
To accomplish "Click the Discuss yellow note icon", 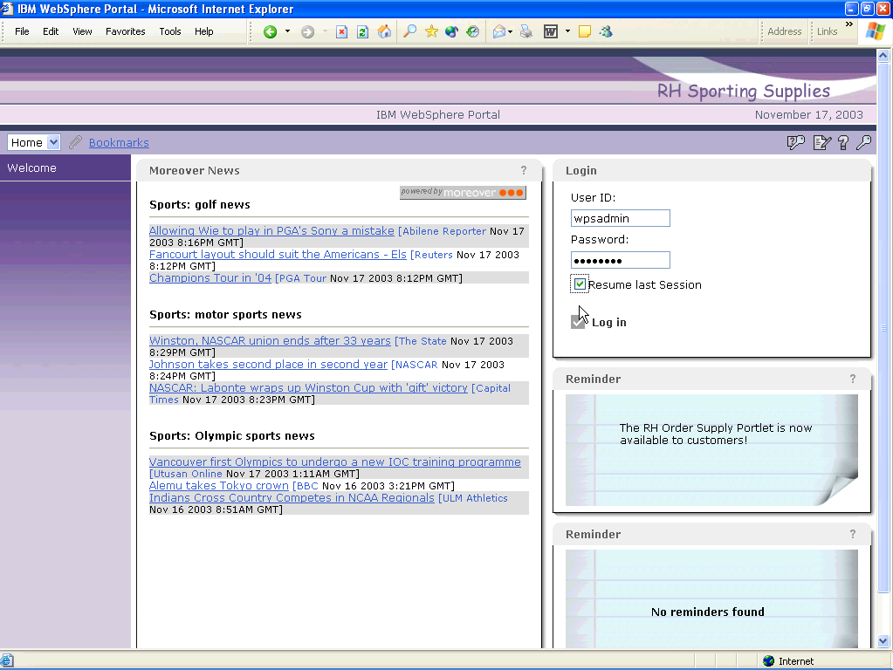I will click(584, 32).
